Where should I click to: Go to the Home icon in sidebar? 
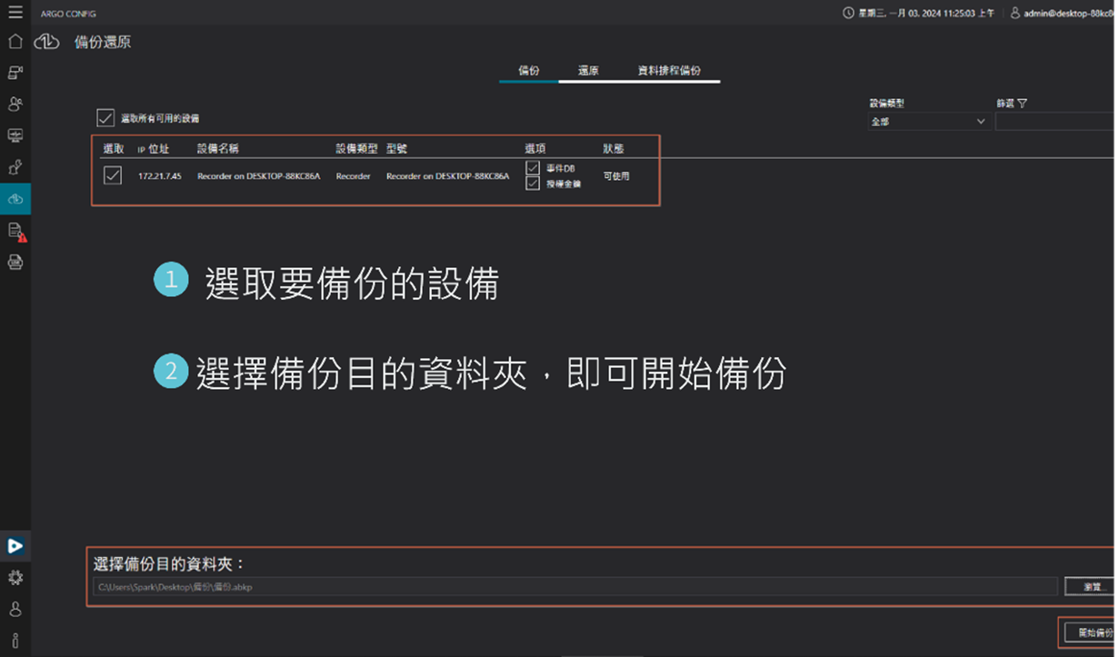(15, 42)
